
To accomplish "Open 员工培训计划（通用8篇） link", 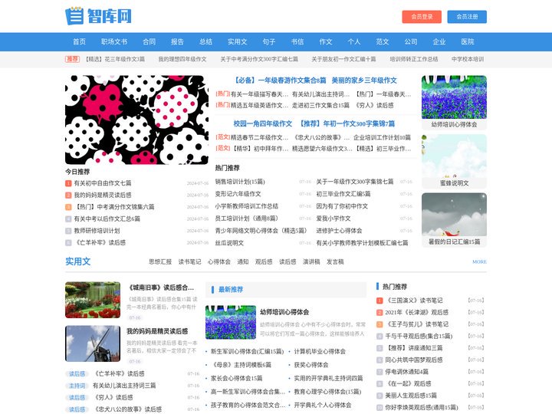I will click(x=246, y=219).
